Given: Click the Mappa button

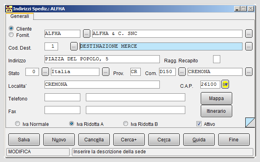Looking at the screenshot, I should pyautogui.click(x=216, y=98).
